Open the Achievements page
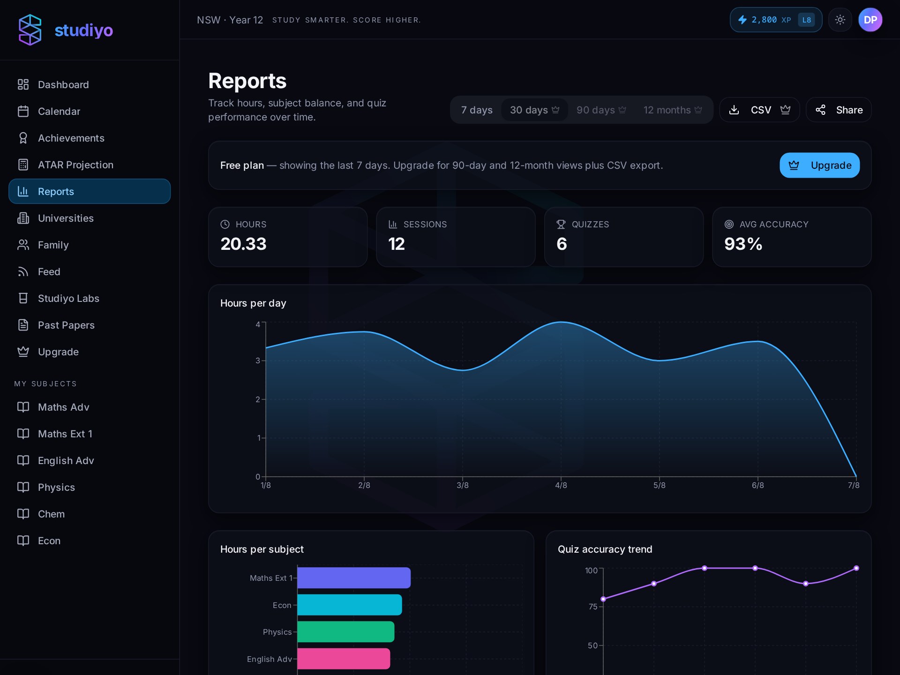Image resolution: width=900 pixels, height=675 pixels. pyautogui.click(x=90, y=138)
